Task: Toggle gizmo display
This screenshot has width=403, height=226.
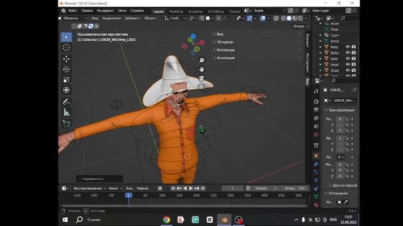Action: [x=249, y=18]
